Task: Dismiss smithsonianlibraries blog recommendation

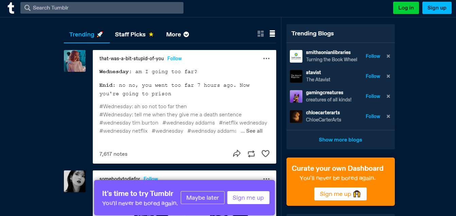Action: (x=388, y=56)
